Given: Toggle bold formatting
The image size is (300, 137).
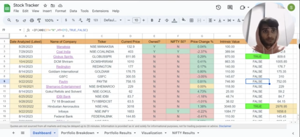Looking at the screenshot, I should click(x=152, y=20).
